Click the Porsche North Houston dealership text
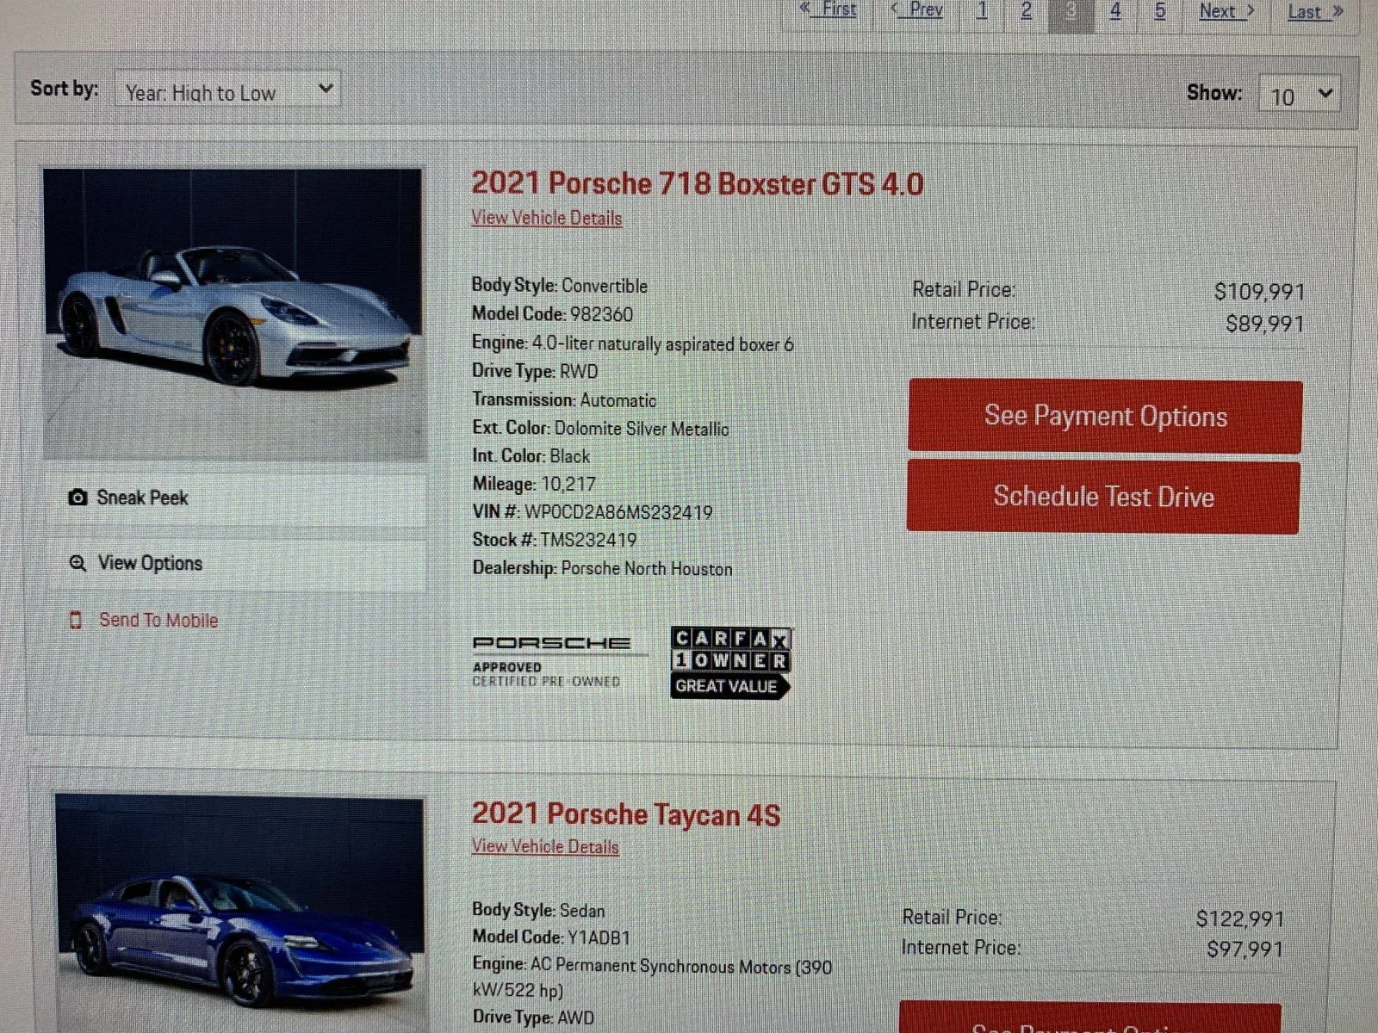 coord(647,568)
